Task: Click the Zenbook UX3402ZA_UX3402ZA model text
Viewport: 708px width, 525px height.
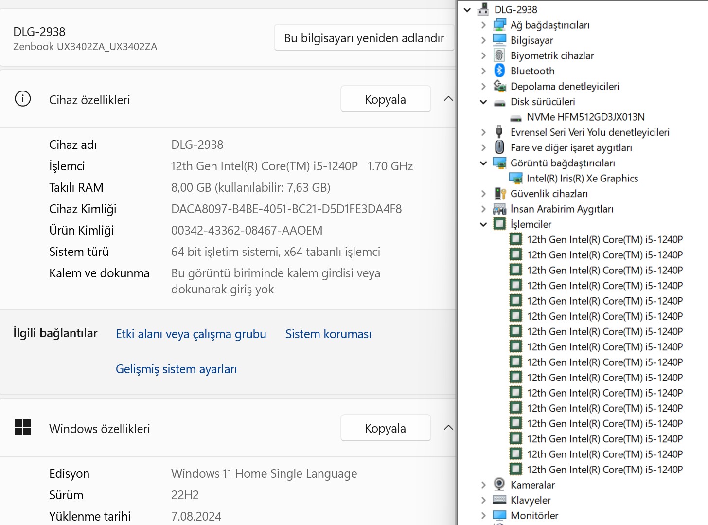Action: (x=85, y=47)
